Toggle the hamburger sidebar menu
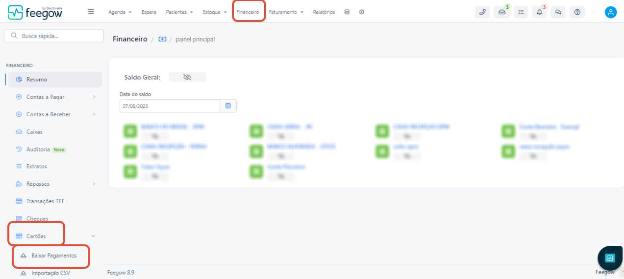 pyautogui.click(x=91, y=12)
